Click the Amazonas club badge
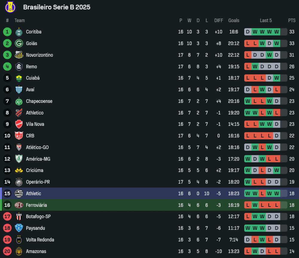The width and height of the screenshot is (299, 258). 19,251
